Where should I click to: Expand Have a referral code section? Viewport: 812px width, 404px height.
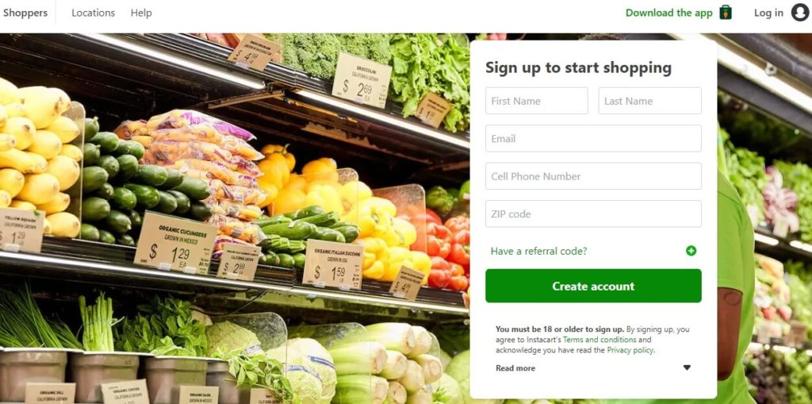[x=538, y=251]
